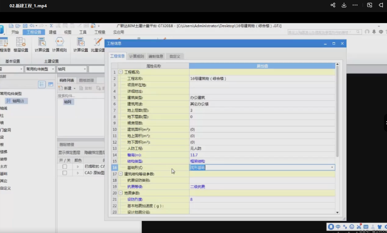Click the scissors screenshot icon in IME bar
The width and height of the screenshot is (387, 233).
coord(359,226)
